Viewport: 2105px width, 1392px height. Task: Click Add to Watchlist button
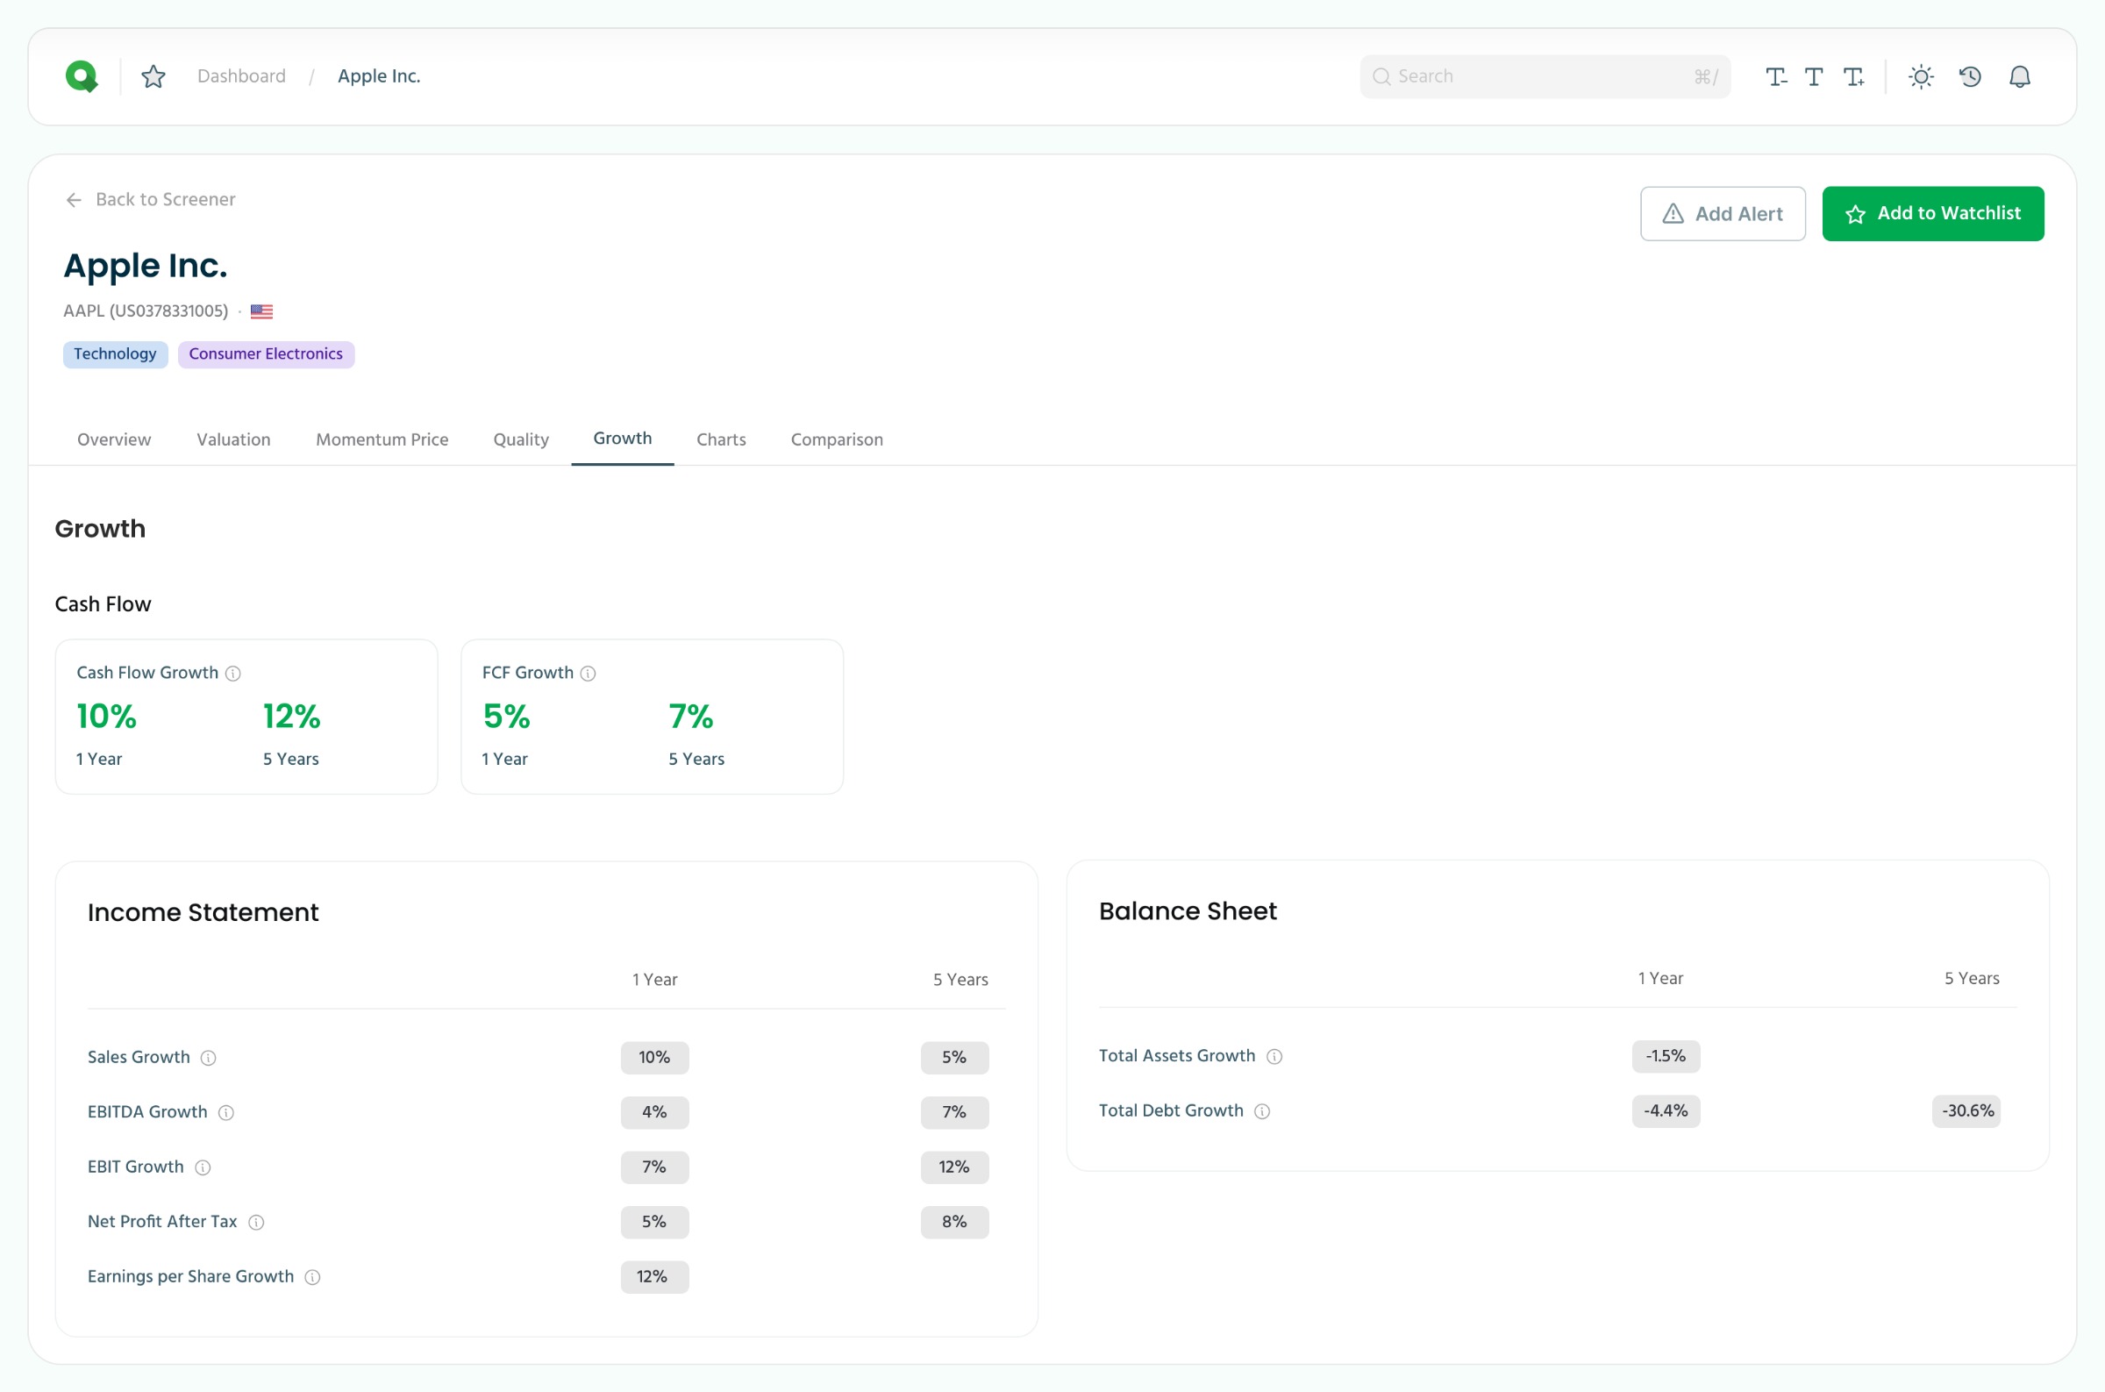click(1933, 214)
